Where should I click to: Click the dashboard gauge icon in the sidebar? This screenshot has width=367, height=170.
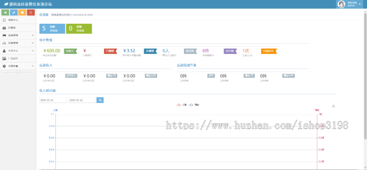click(x=4, y=28)
